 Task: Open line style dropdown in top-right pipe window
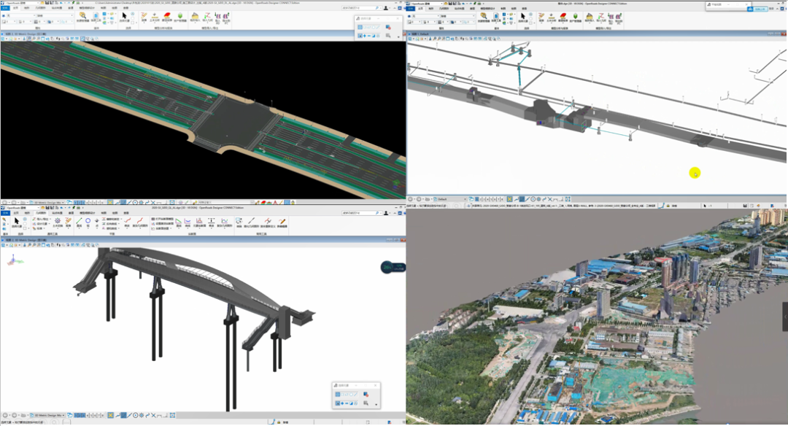tap(430, 22)
